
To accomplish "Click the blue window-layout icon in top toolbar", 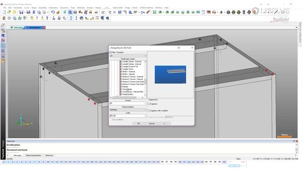I will [203, 12].
